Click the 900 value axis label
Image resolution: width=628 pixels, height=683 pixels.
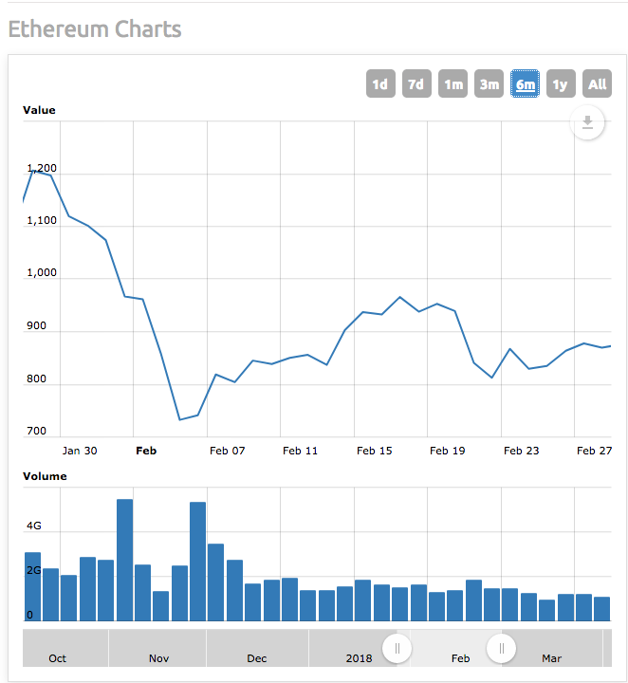pos(37,325)
